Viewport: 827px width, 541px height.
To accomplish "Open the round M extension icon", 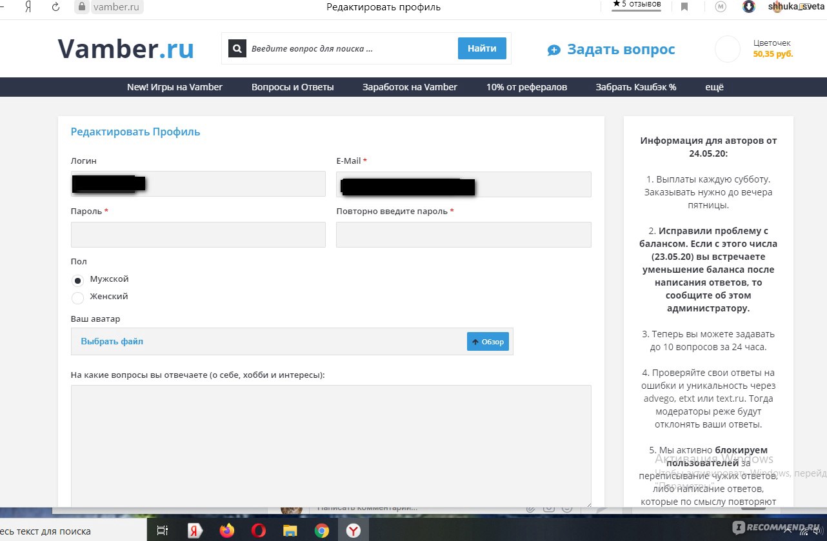I will coord(721,6).
